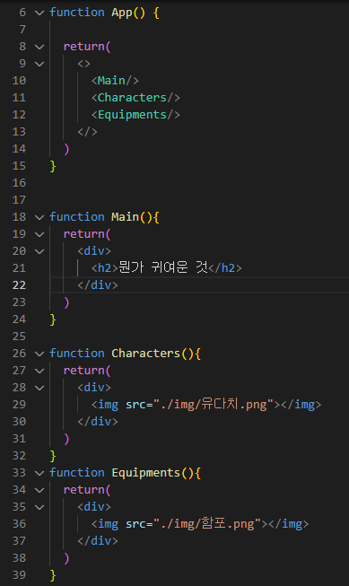Viewport: 349px width, 586px height.
Task: Collapse the Characters function fold chevron on line 26
Action: click(x=39, y=354)
